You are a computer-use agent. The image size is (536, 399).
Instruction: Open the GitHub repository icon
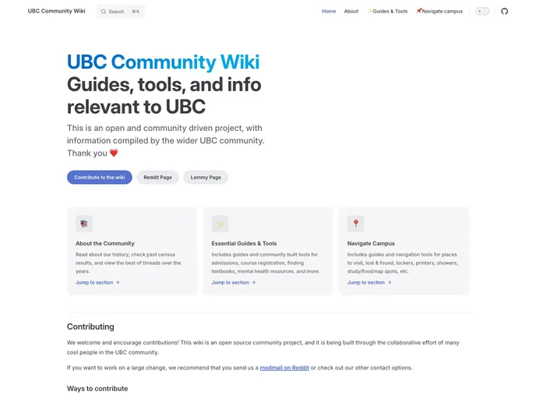coord(504,11)
